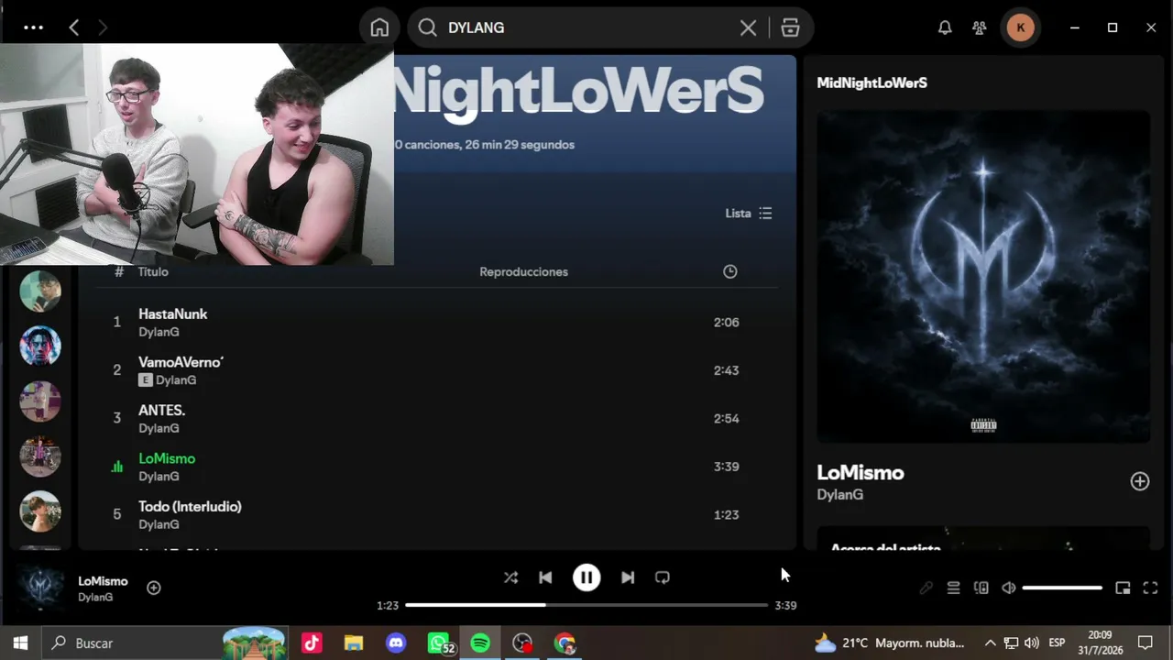
Task: Skip to the previous track
Action: (545, 577)
